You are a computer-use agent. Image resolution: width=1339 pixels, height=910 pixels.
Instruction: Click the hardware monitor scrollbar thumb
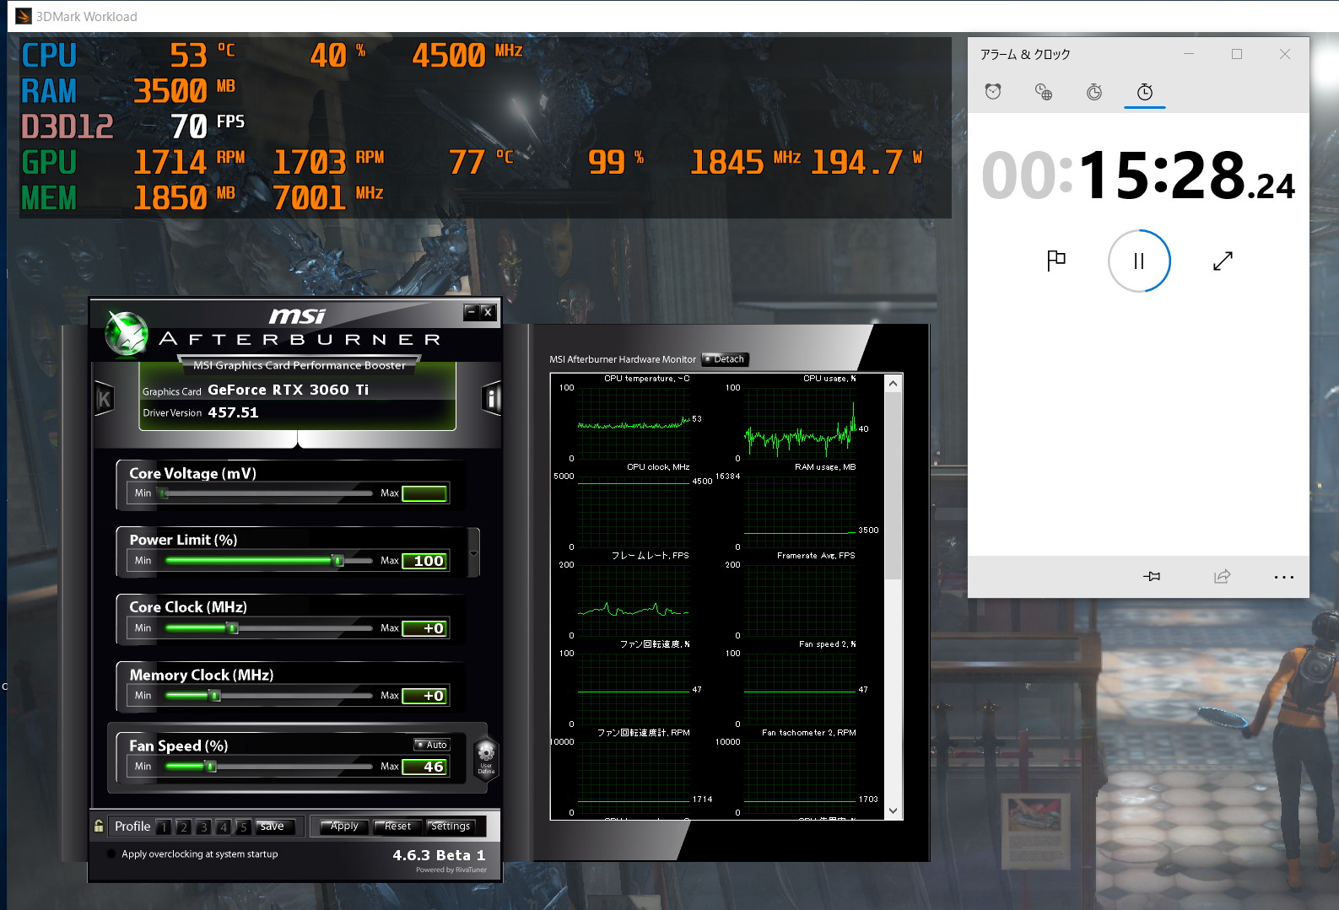coord(893,487)
